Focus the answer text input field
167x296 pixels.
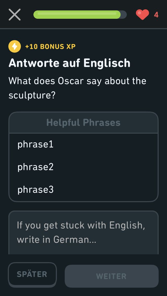coord(83,232)
